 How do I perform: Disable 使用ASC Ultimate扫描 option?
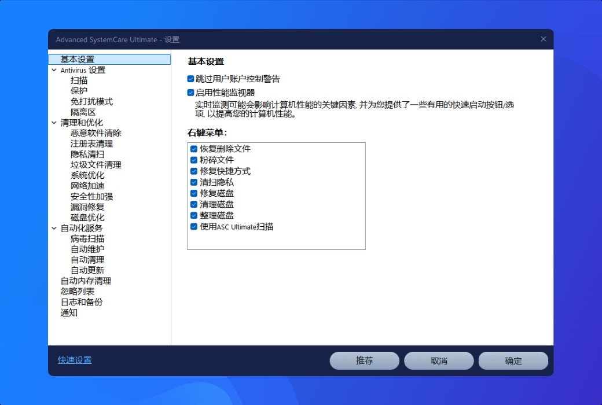click(193, 227)
